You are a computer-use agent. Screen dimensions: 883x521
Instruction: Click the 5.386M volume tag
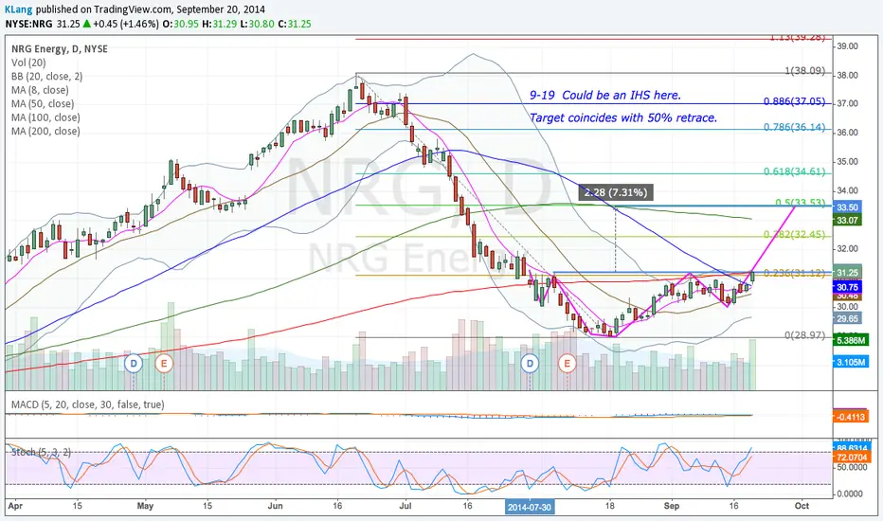point(851,341)
